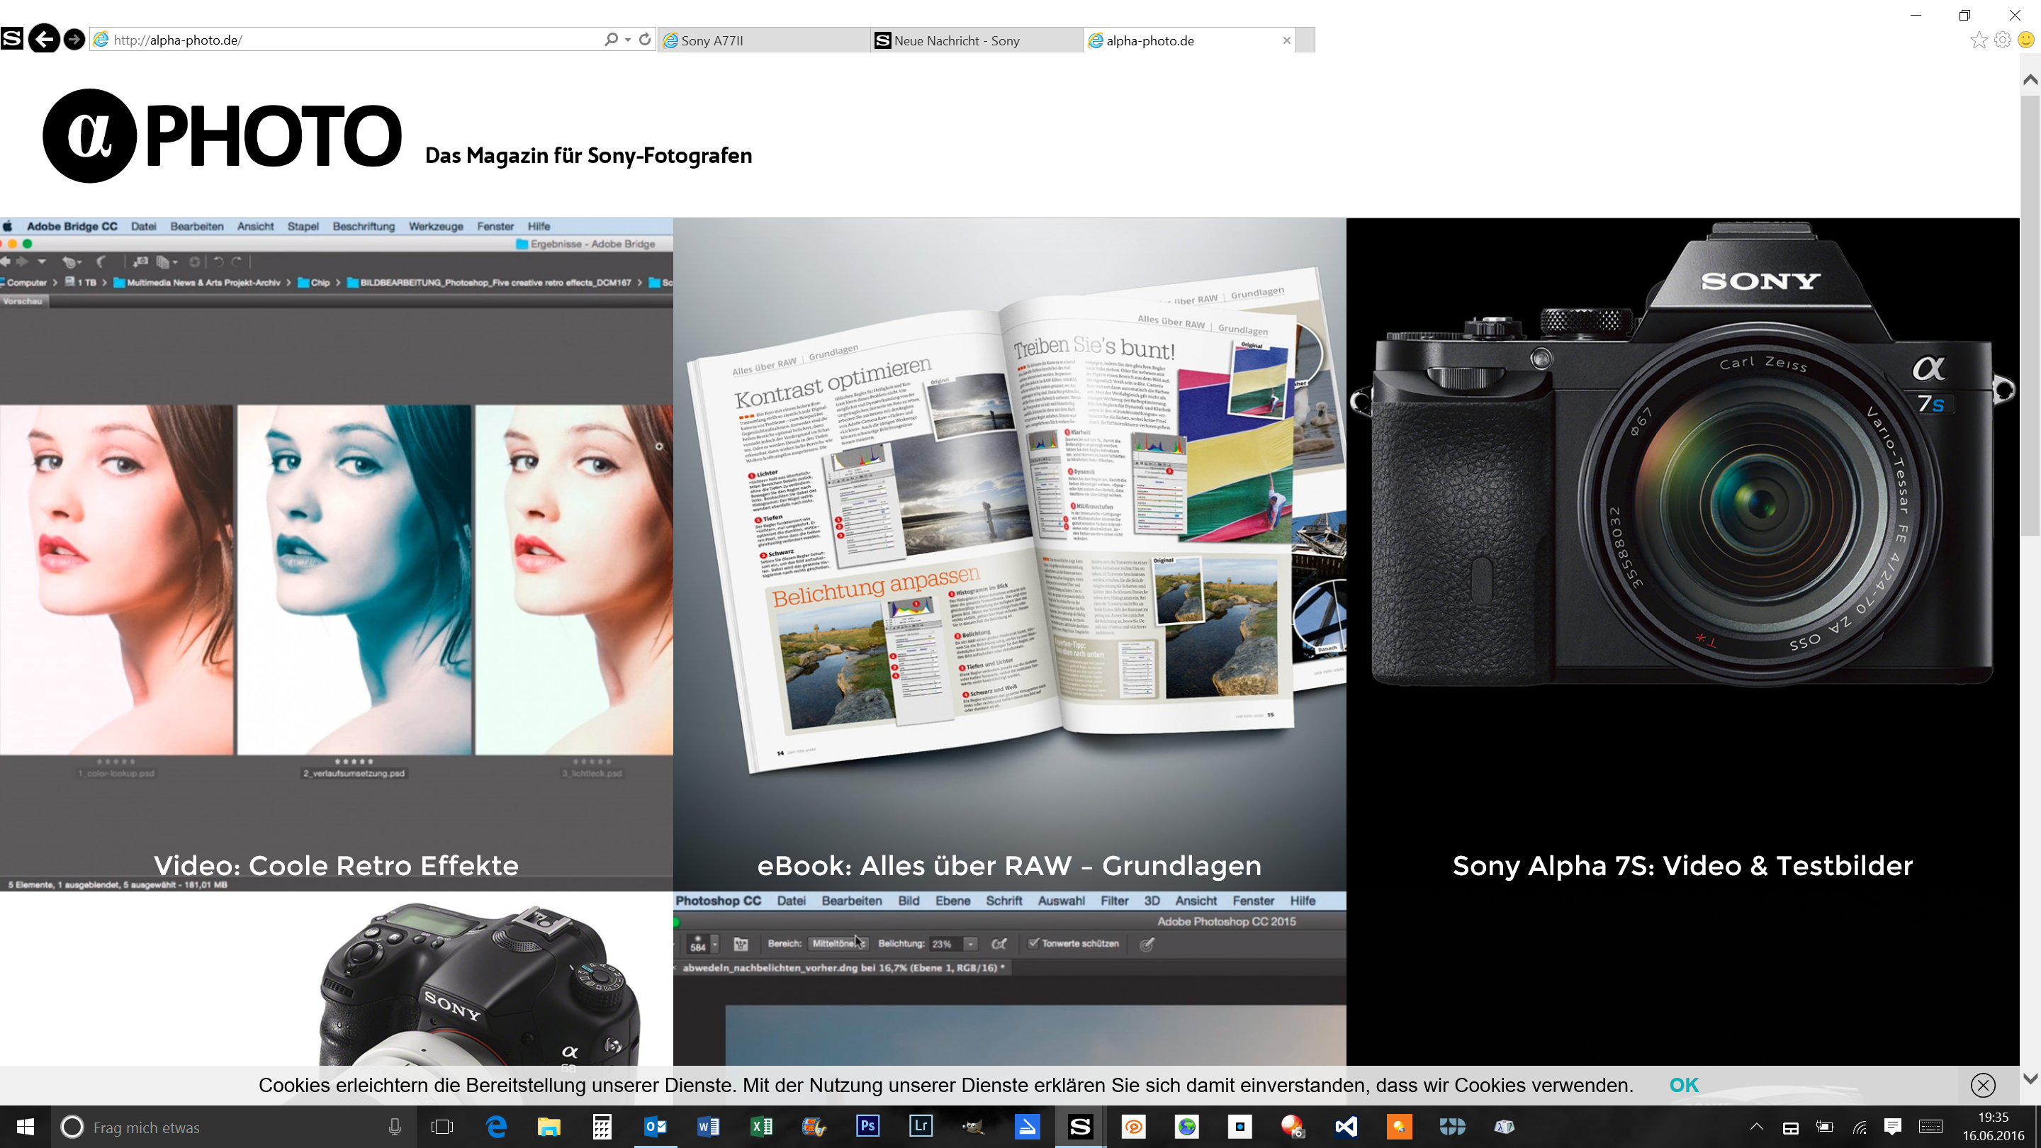Image resolution: width=2041 pixels, height=1148 pixels.
Task: Switch to the Neue Nachricht - Sony tab
Action: click(x=959, y=40)
